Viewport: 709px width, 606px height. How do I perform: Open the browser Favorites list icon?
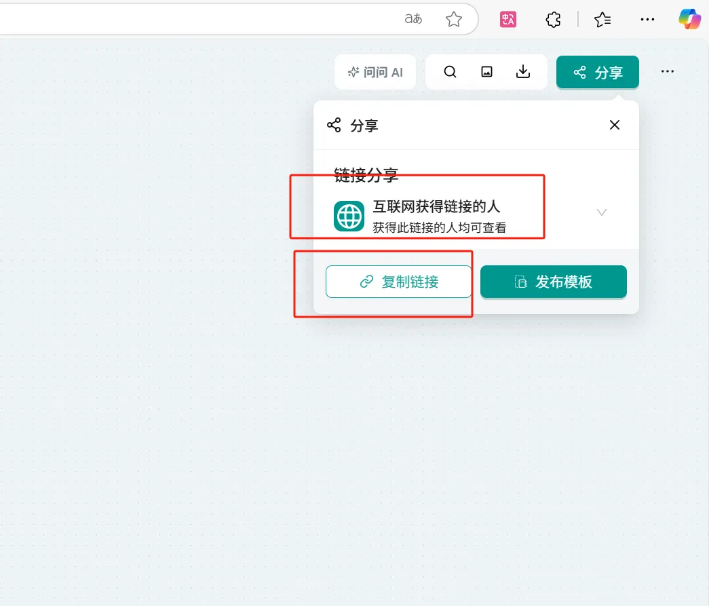(x=602, y=20)
